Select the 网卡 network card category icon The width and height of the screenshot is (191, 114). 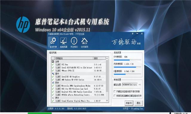pyautogui.click(x=53, y=83)
